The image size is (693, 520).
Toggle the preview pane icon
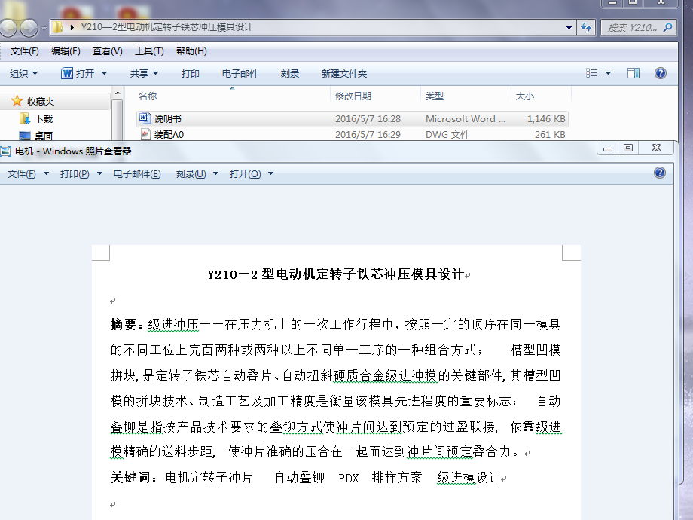[631, 72]
